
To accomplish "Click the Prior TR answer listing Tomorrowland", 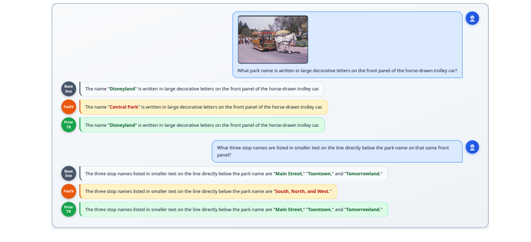I will coord(234,209).
